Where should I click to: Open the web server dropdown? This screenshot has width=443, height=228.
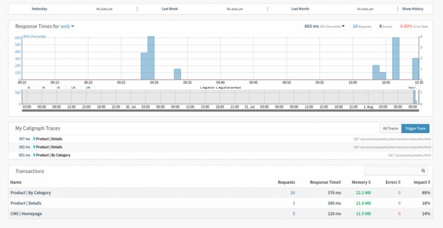click(68, 27)
